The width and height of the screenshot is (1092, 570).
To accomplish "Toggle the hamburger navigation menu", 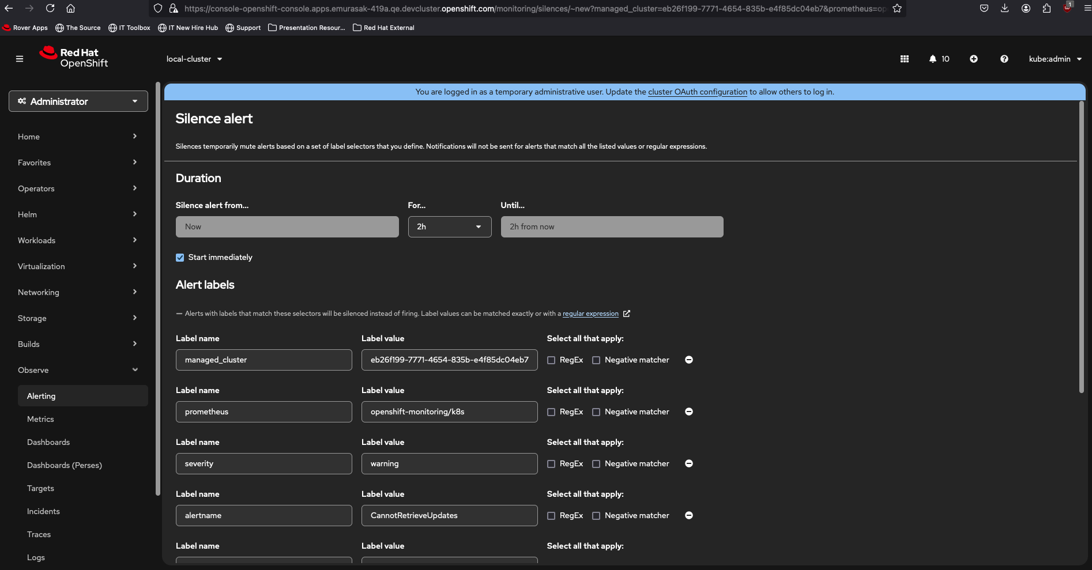I will 20,59.
